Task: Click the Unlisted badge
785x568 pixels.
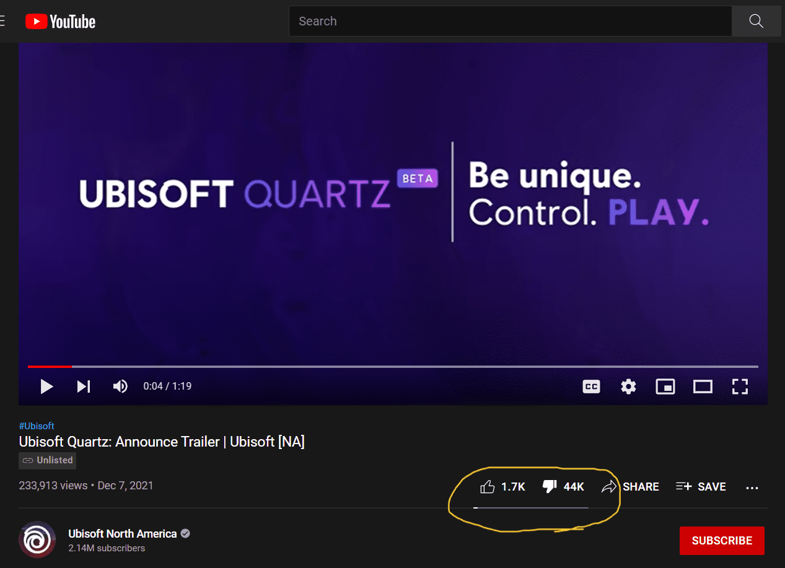Action: 48,460
